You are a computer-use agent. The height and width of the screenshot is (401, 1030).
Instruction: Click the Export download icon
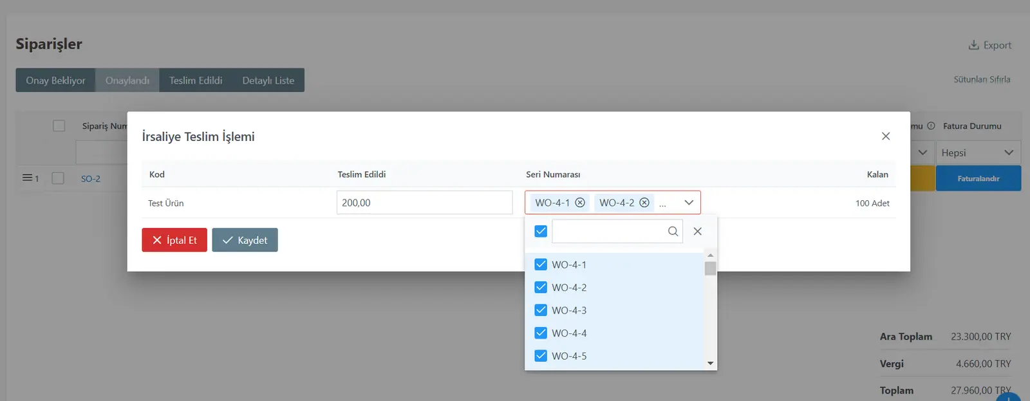[973, 45]
